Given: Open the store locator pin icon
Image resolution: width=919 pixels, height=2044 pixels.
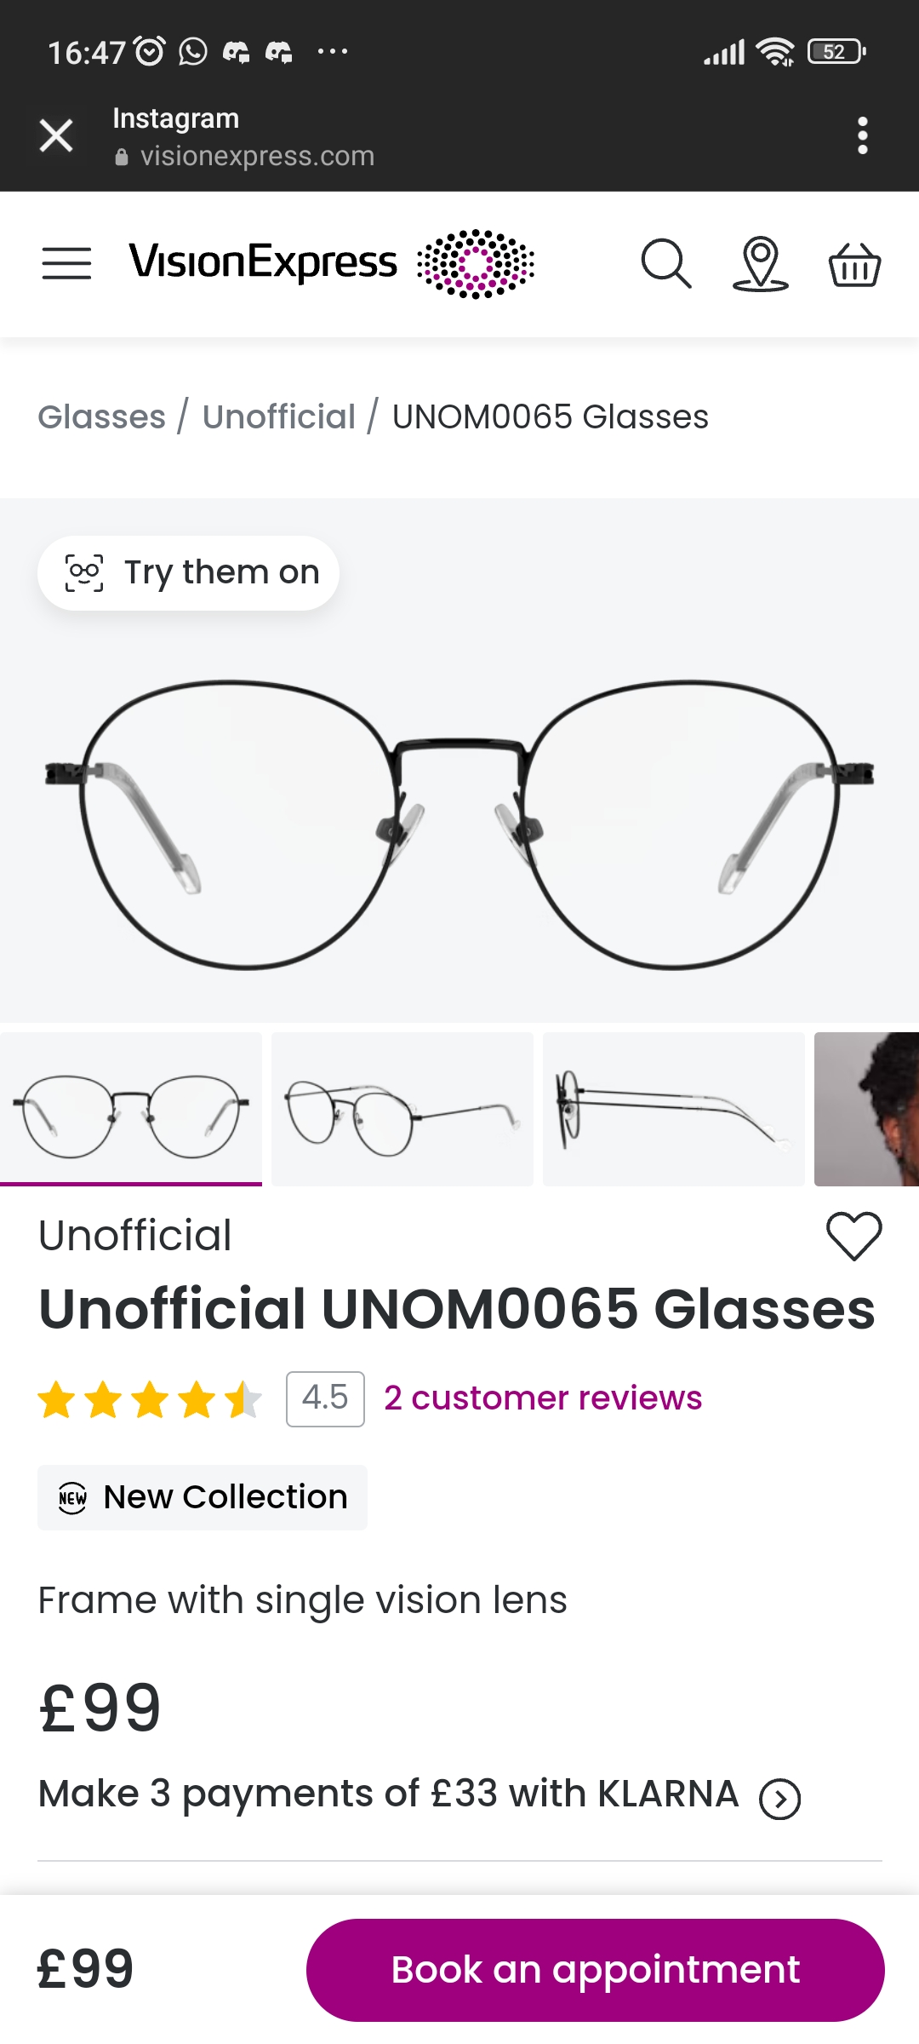Looking at the screenshot, I should tap(760, 263).
